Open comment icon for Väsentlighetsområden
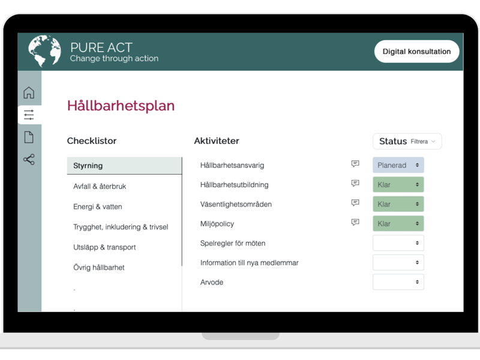The width and height of the screenshot is (480, 360). (355, 203)
